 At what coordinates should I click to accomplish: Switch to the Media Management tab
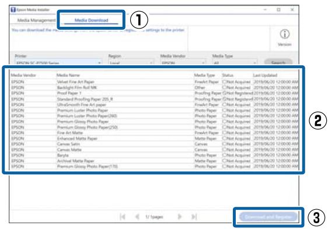[x=36, y=20]
